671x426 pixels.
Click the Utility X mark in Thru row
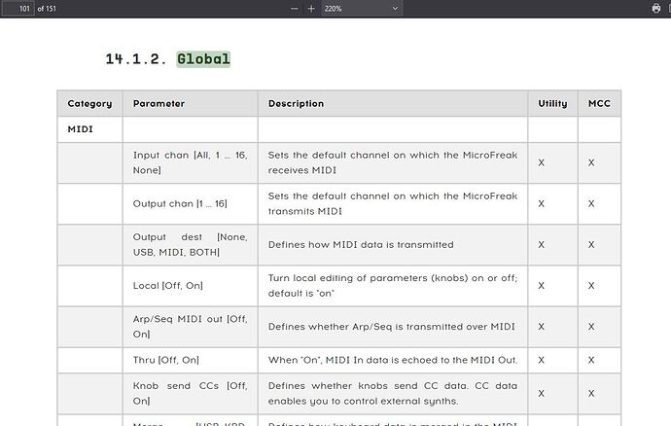pyautogui.click(x=542, y=360)
